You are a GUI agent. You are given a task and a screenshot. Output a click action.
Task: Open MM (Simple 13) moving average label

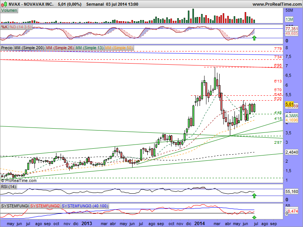click(89, 48)
